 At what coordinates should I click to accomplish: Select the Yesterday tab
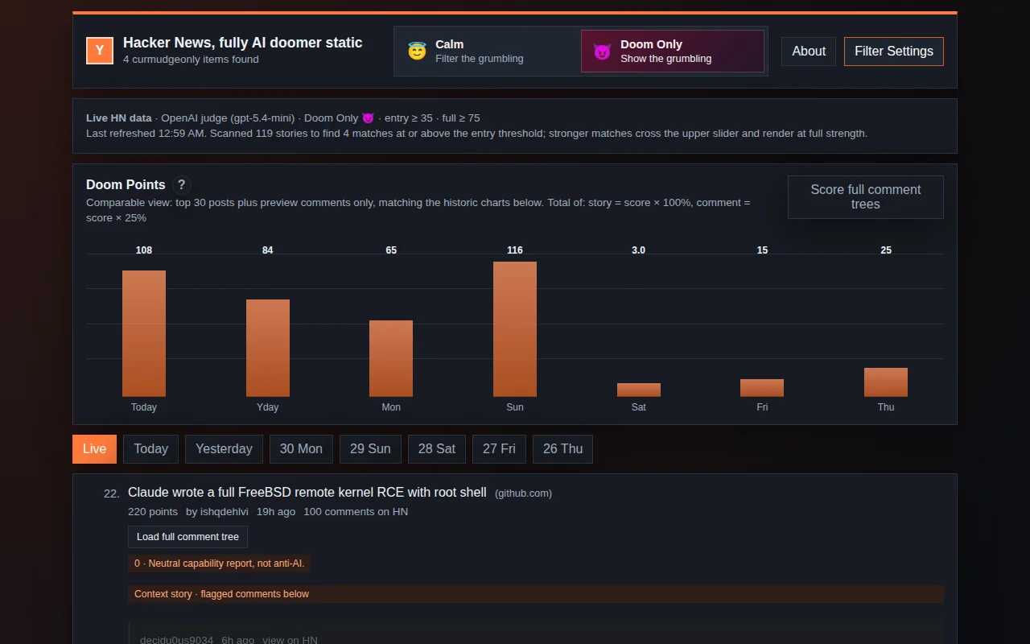pos(224,449)
